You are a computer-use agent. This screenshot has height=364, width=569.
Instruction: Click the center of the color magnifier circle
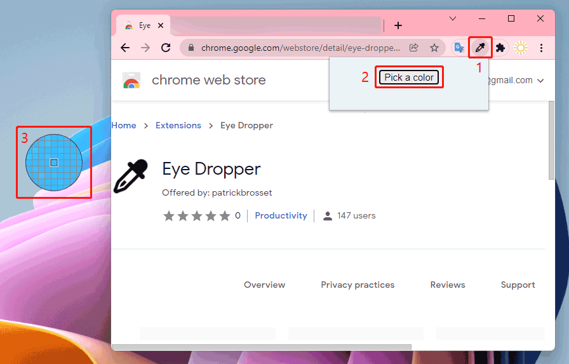click(54, 163)
